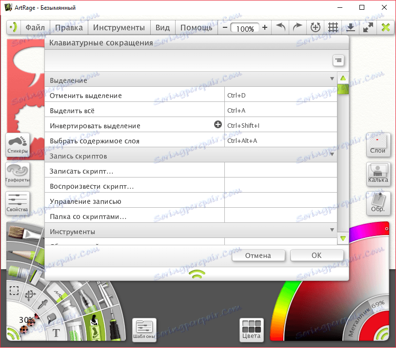The width and height of the screenshot is (396, 355).
Task: Select the ink pen tool
Action: (x=115, y=326)
